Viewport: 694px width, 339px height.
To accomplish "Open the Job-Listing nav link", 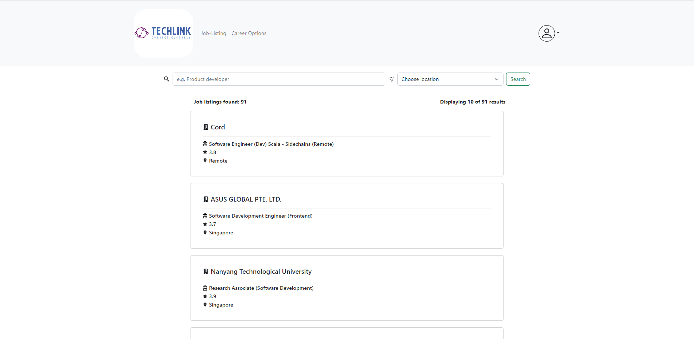I will click(x=213, y=33).
